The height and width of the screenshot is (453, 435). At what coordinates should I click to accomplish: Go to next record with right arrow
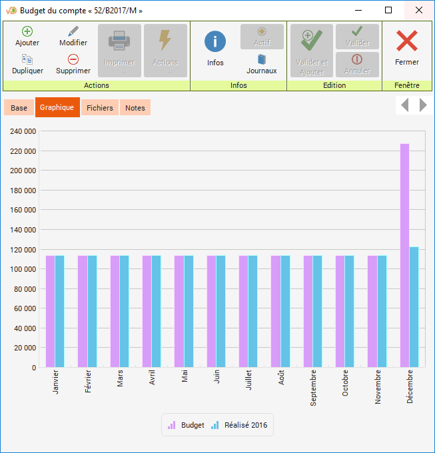click(423, 105)
